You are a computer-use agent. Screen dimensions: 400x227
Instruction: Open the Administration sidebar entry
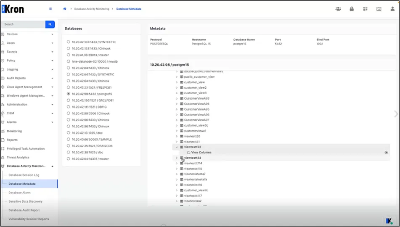point(17,105)
